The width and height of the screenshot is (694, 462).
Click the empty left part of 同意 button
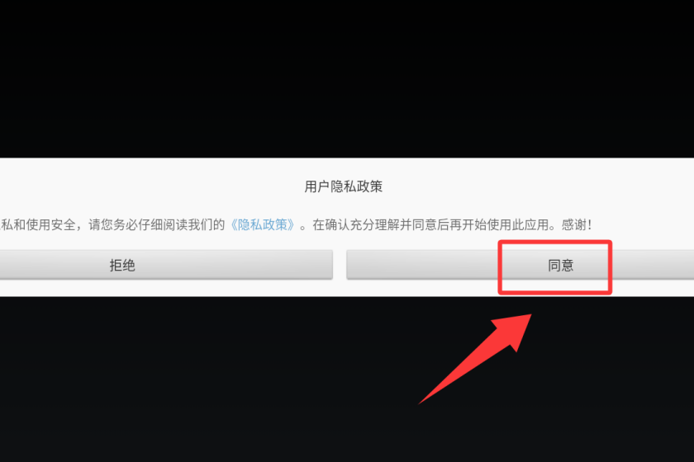421,265
